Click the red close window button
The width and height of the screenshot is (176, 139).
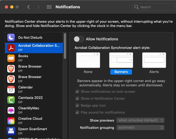point(6,7)
